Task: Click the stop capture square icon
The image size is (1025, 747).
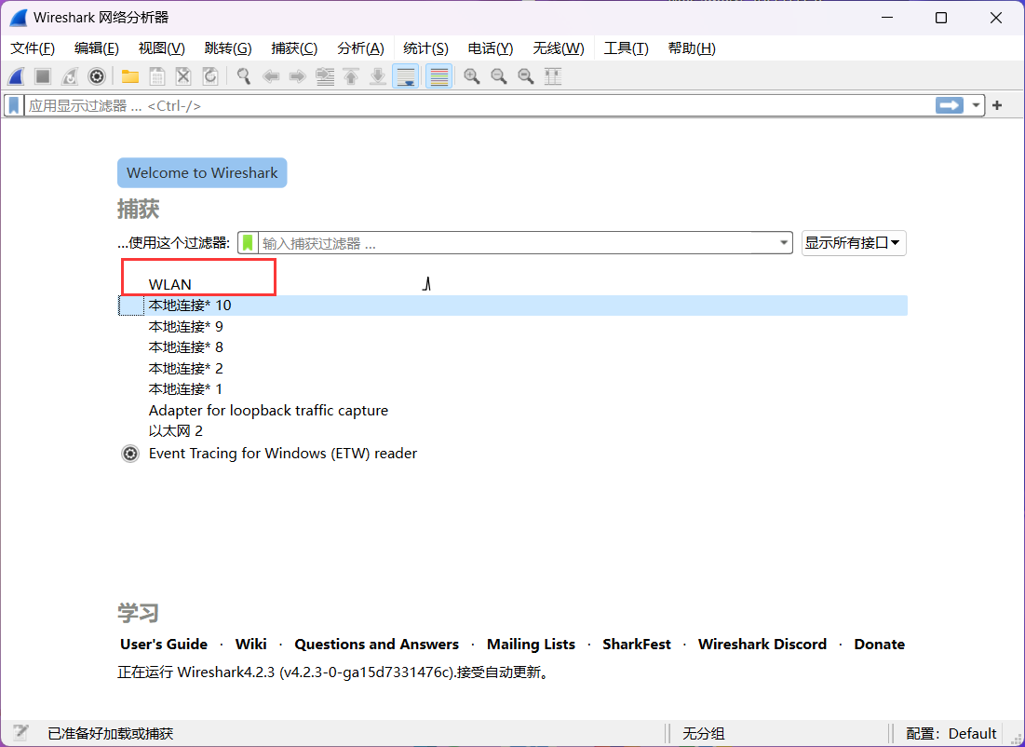Action: pyautogui.click(x=43, y=76)
